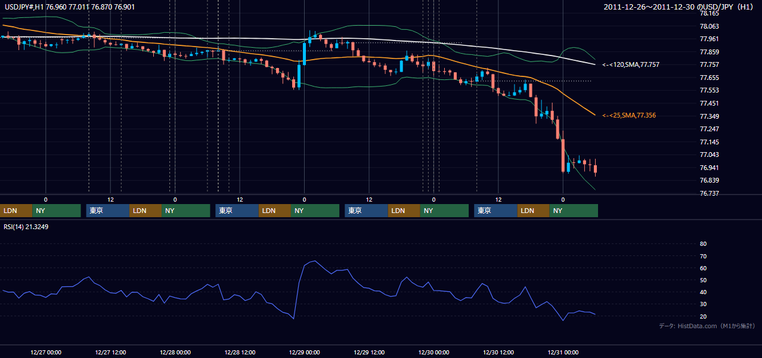Click price axis value 77.349
Image resolution: width=762 pixels, height=358 pixels.
[x=709, y=116]
